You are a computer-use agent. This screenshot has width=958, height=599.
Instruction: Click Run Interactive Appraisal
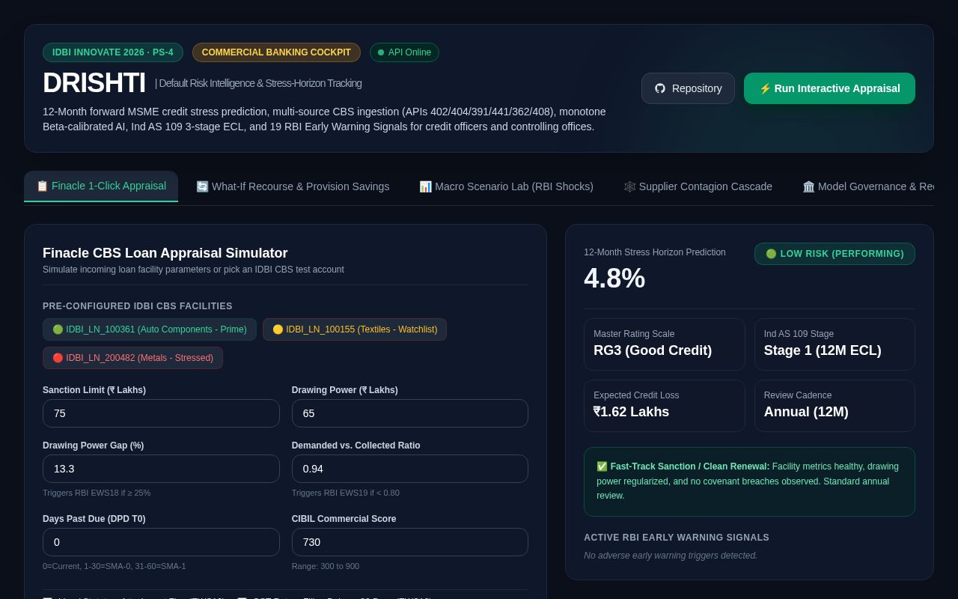pos(829,88)
